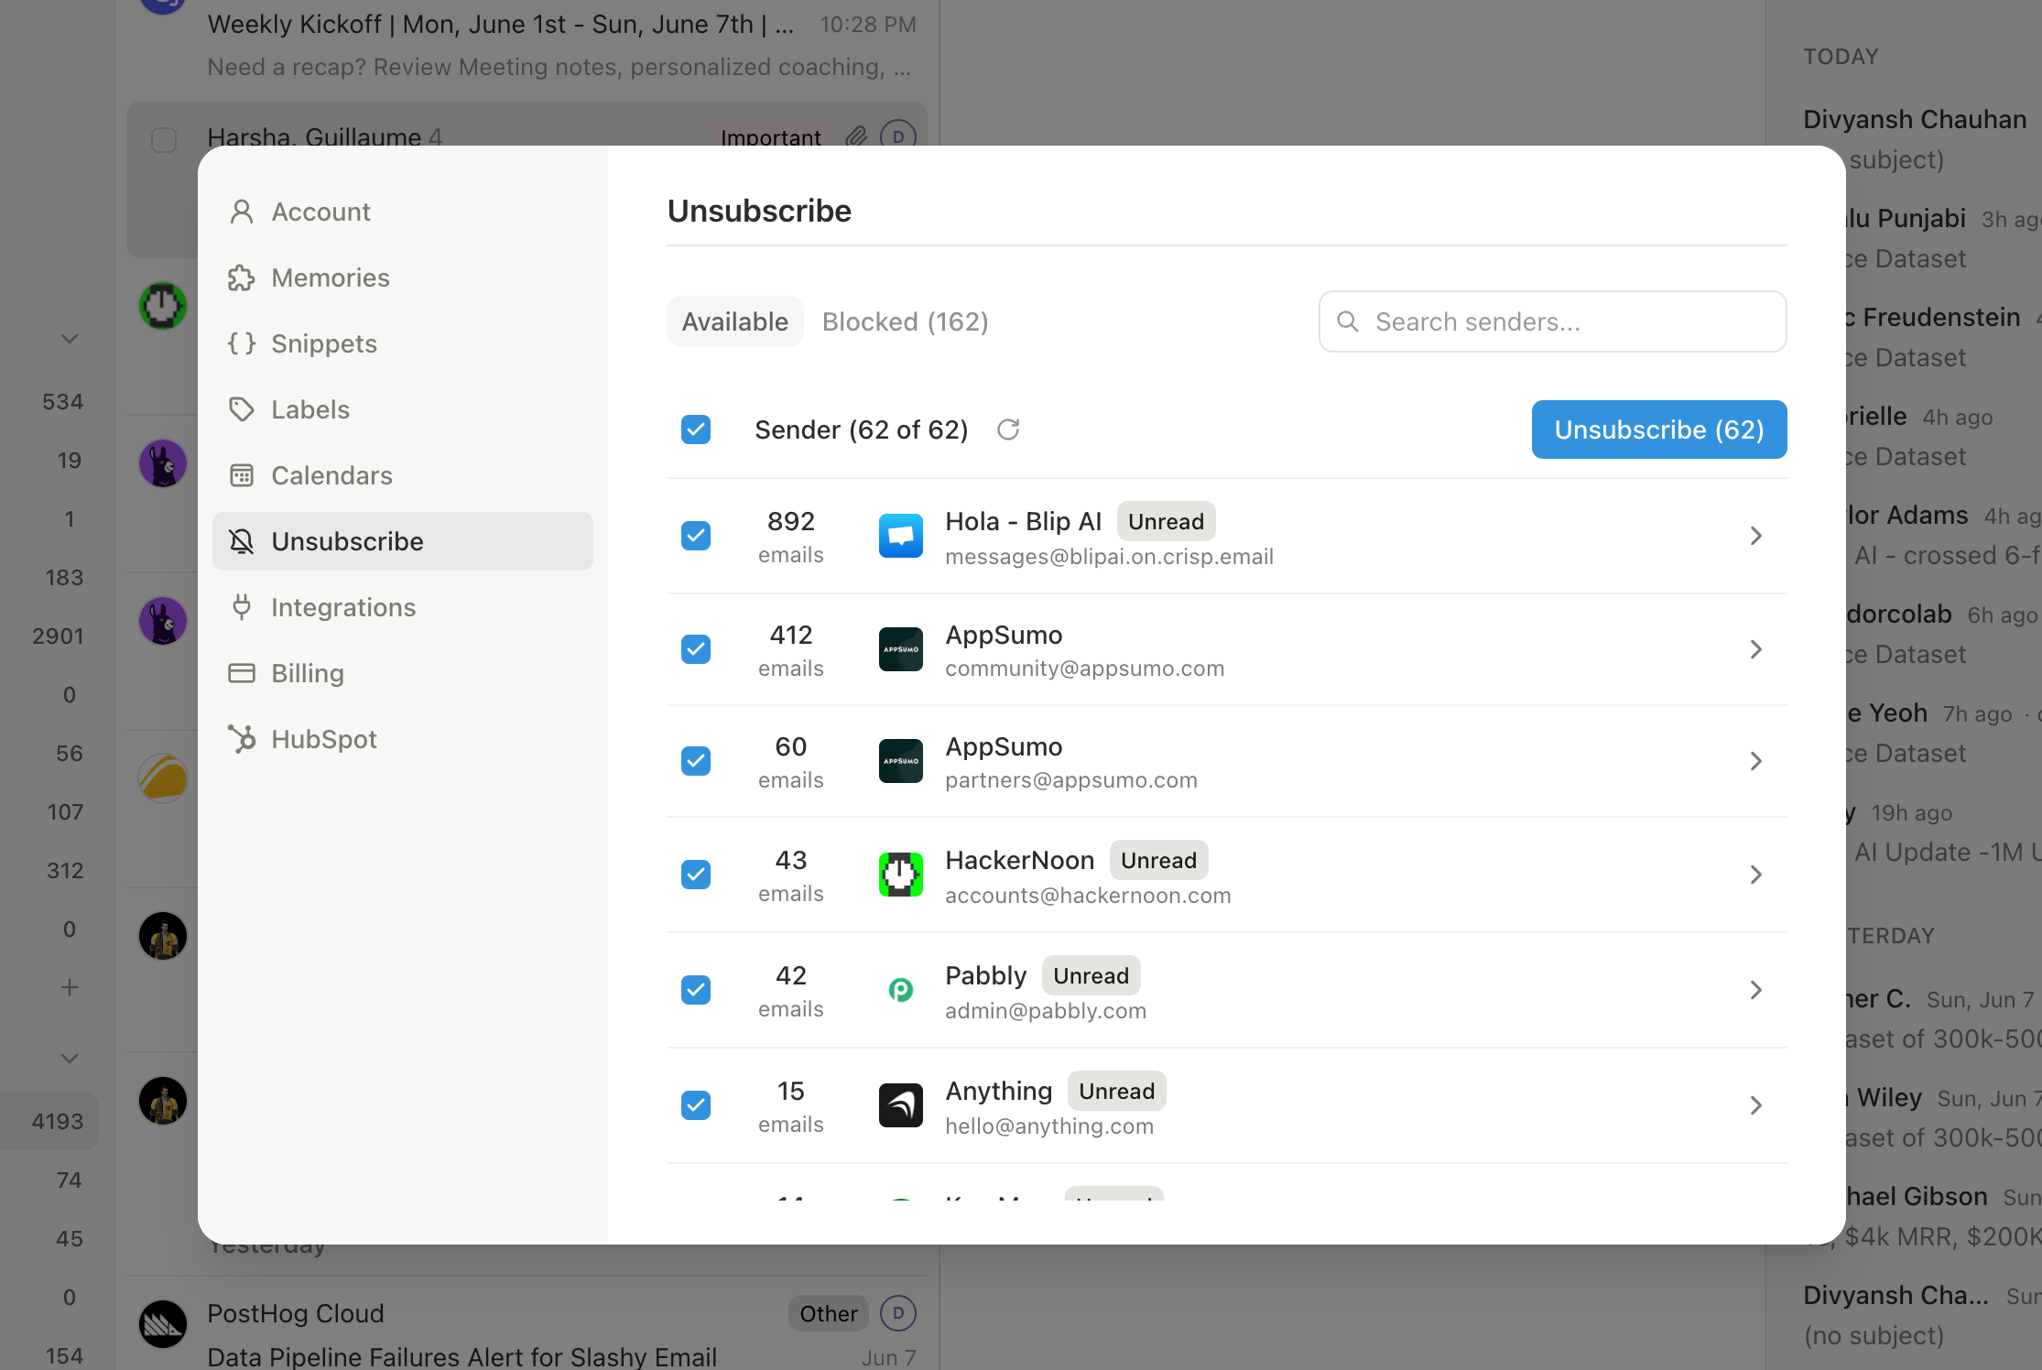This screenshot has height=1370, width=2042.
Task: Open Snippets settings
Action: (x=403, y=343)
